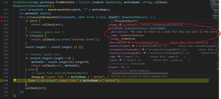Click line number 135 in the gutter

pyautogui.click(x=6, y=95)
